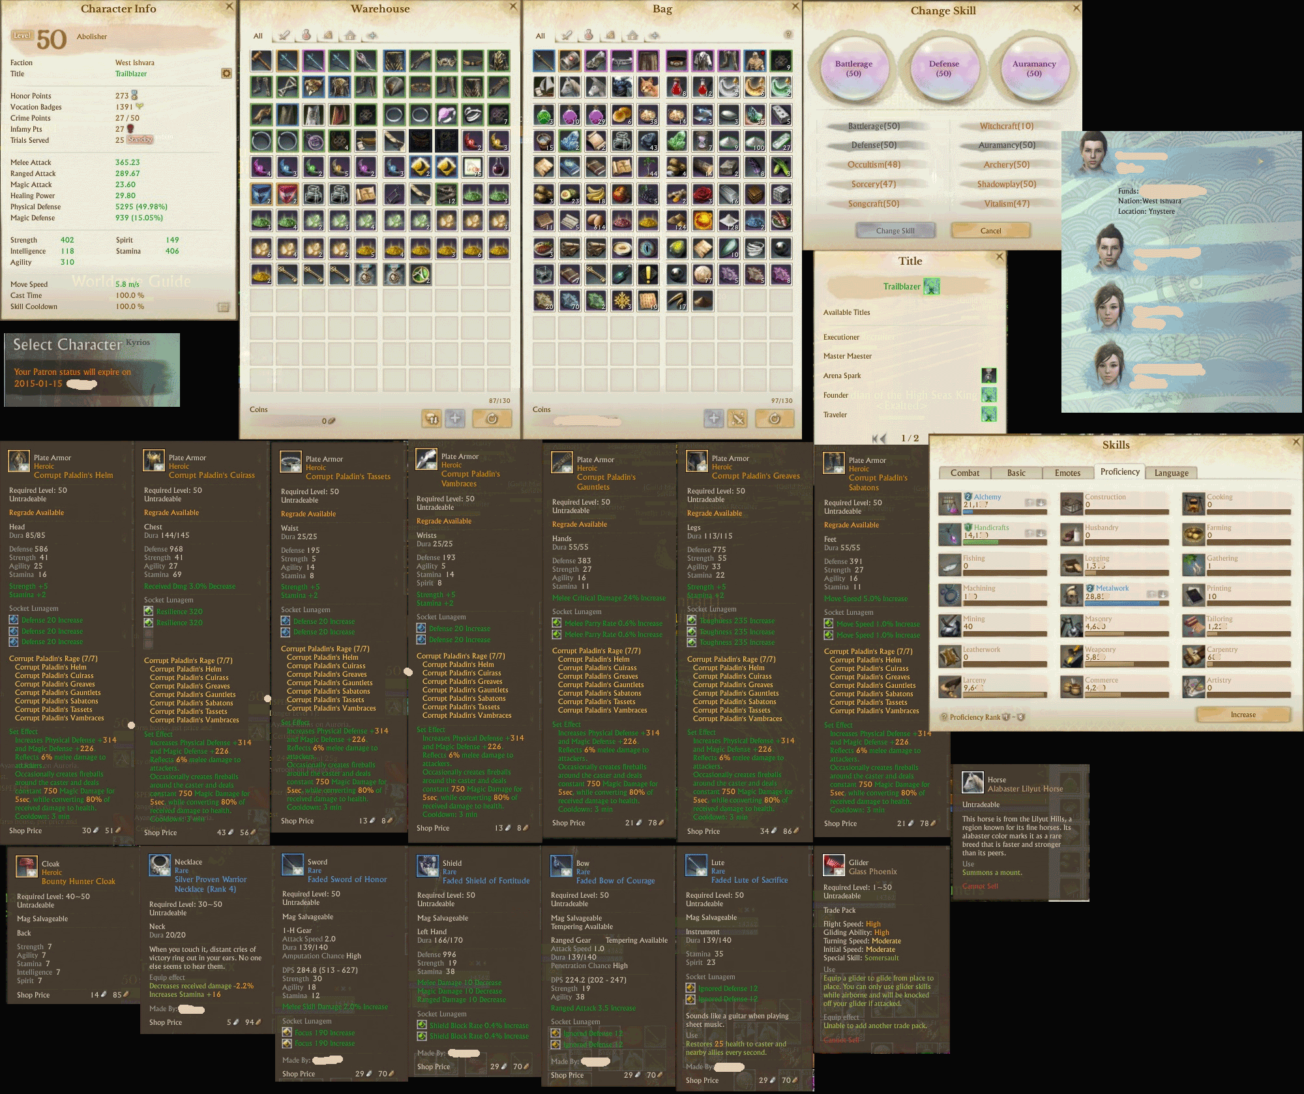Screen dimensions: 1304x1094
Task: Choose Occultism(48) in skill list
Action: 874,165
